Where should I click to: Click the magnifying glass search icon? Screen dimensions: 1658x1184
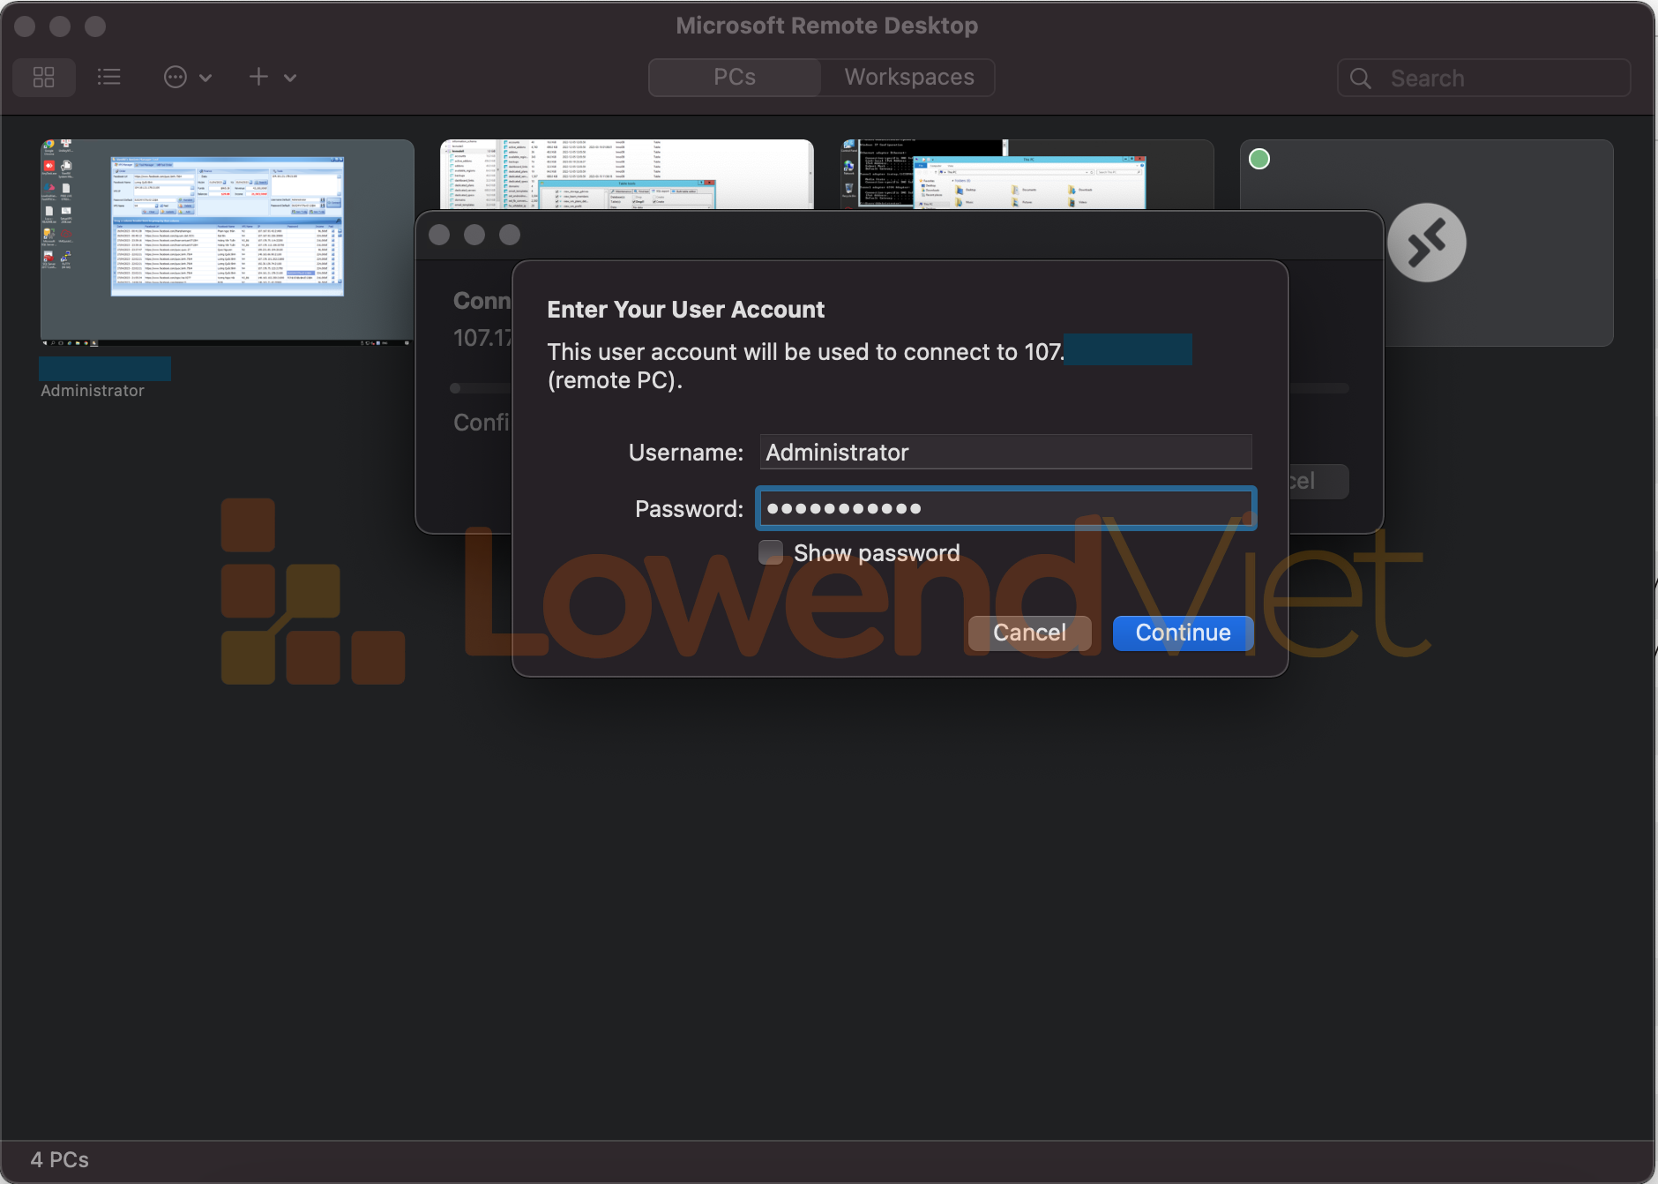pos(1361,79)
